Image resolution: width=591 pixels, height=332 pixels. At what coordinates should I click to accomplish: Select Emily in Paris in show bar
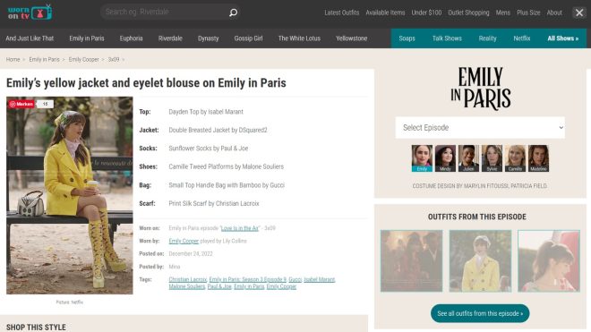point(87,38)
